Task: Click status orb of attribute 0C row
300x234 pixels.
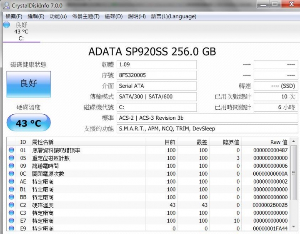Action: tap(12, 174)
